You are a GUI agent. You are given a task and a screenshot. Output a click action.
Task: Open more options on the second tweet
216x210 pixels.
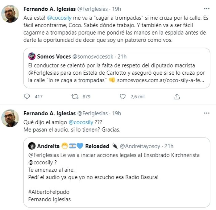(x=206, y=113)
